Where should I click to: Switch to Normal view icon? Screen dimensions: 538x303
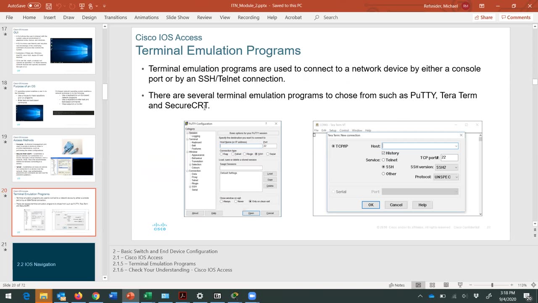tap(418, 285)
